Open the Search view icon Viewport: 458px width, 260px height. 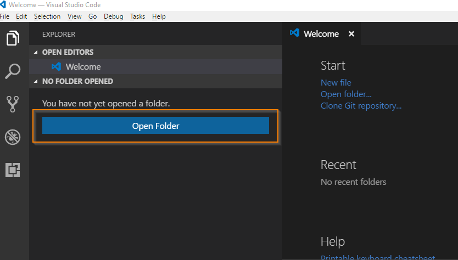[x=13, y=71]
